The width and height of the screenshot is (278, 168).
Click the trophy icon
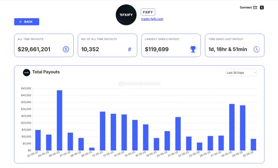coord(193,49)
